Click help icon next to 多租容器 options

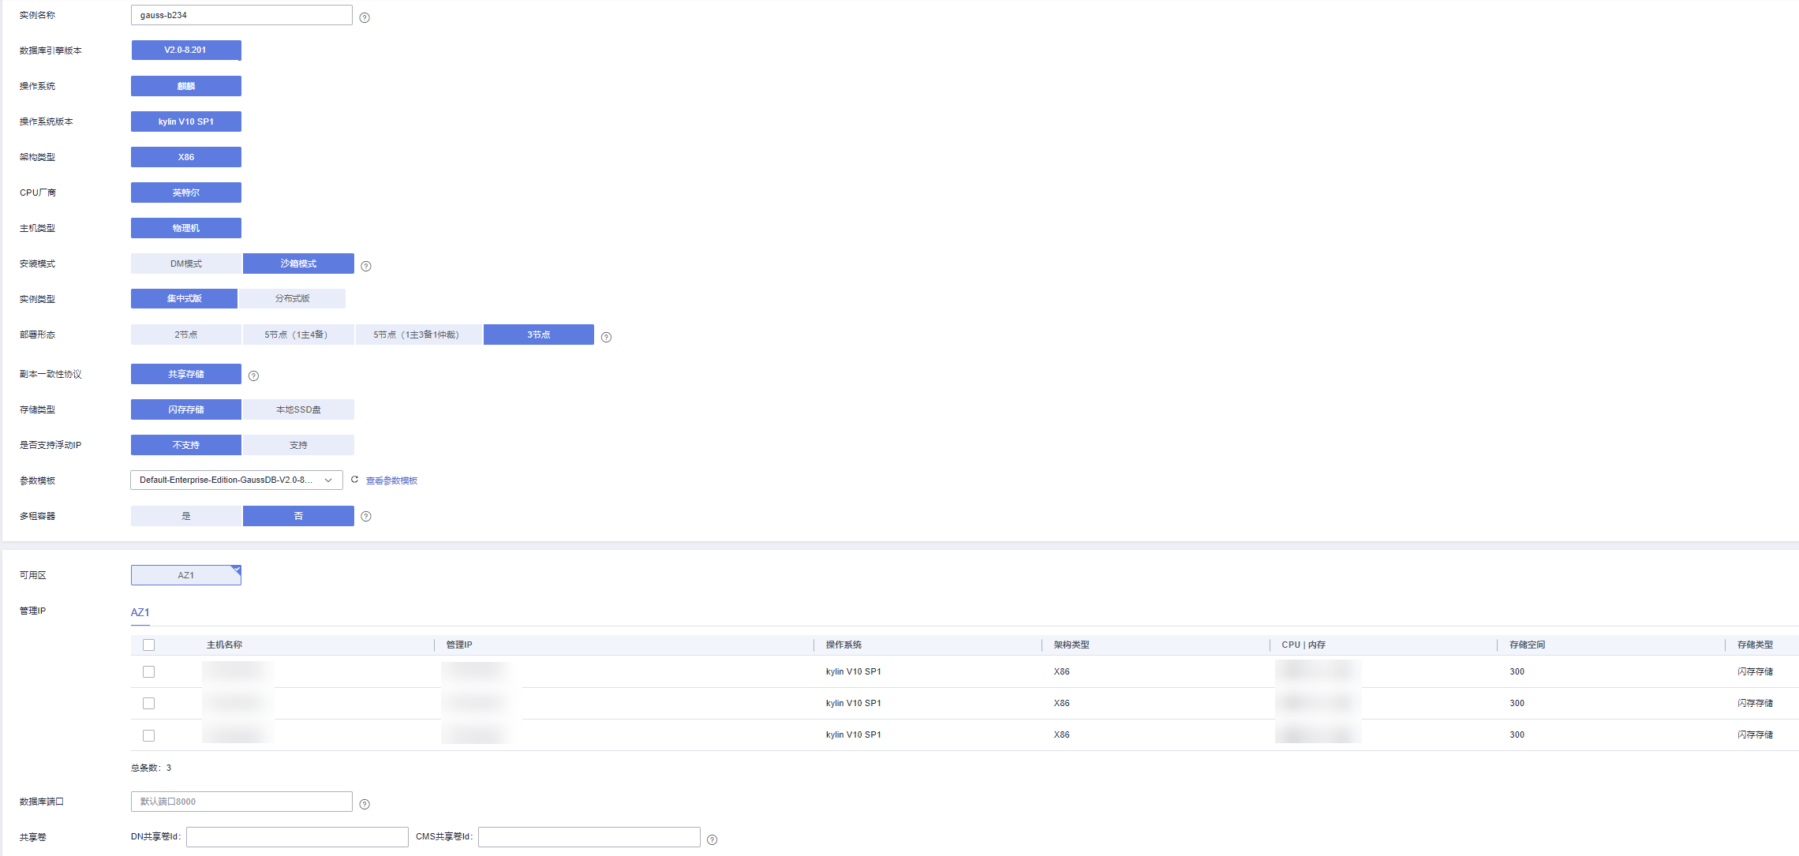(366, 516)
